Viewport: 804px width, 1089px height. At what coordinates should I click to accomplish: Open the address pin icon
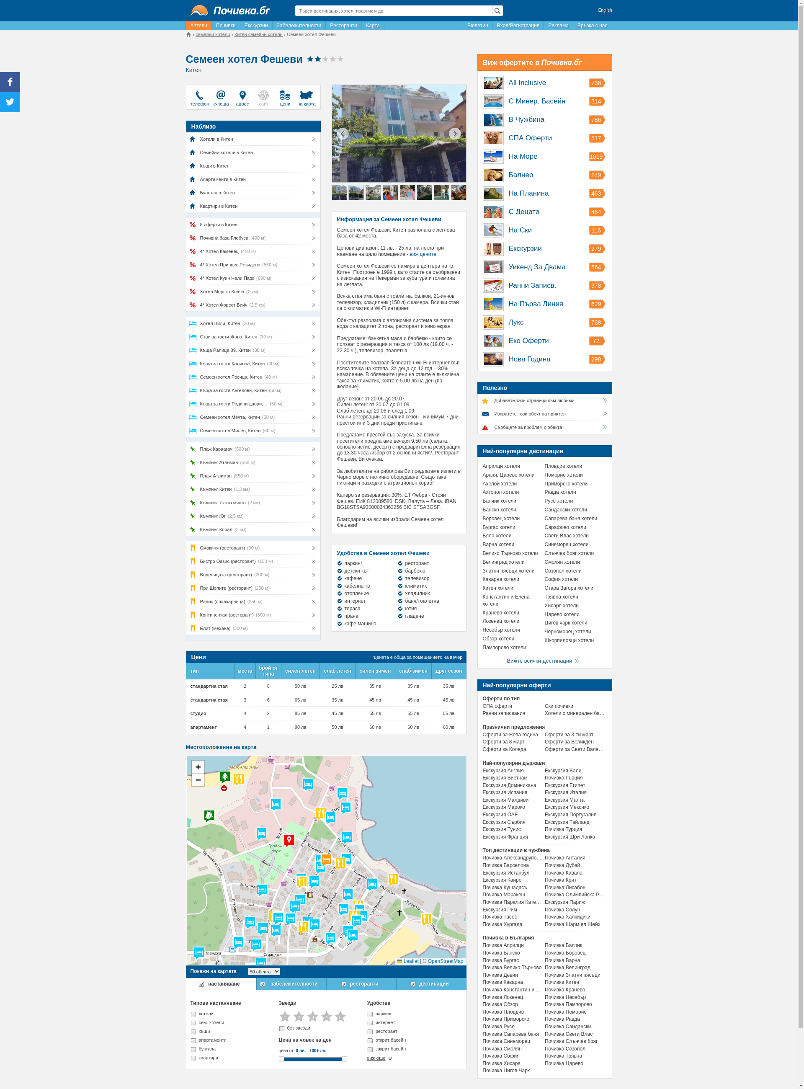click(242, 95)
